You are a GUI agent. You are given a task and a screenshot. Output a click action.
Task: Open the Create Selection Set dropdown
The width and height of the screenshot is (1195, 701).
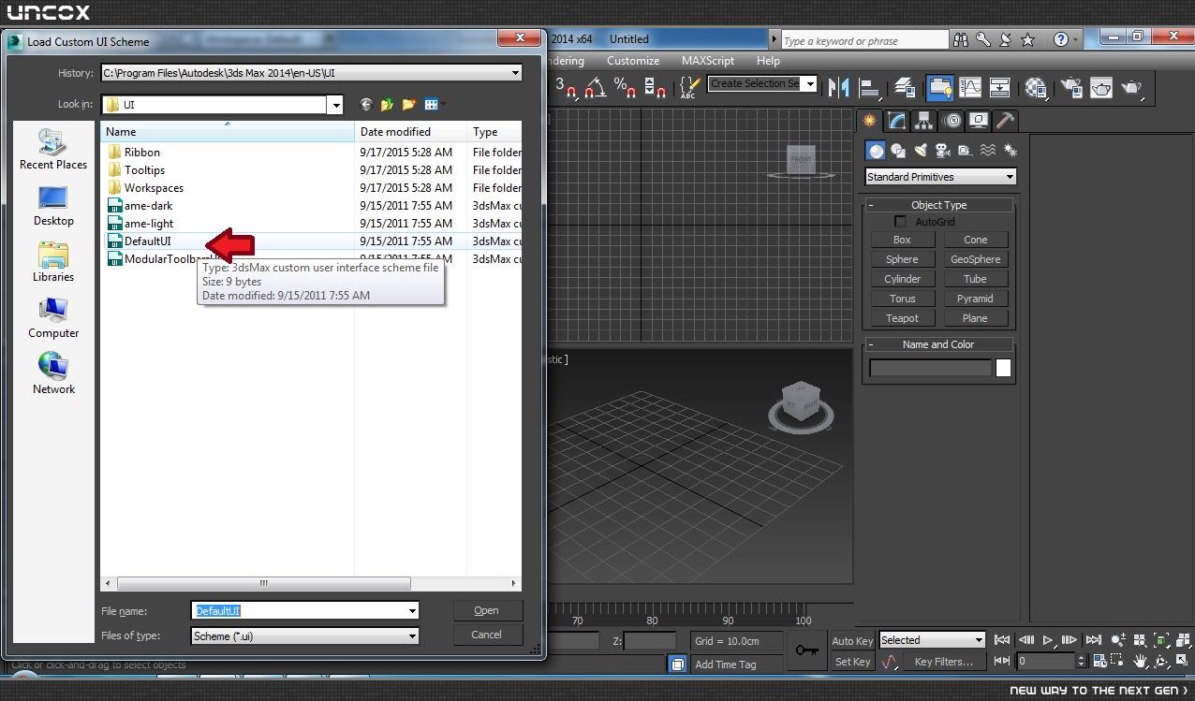[x=810, y=83]
